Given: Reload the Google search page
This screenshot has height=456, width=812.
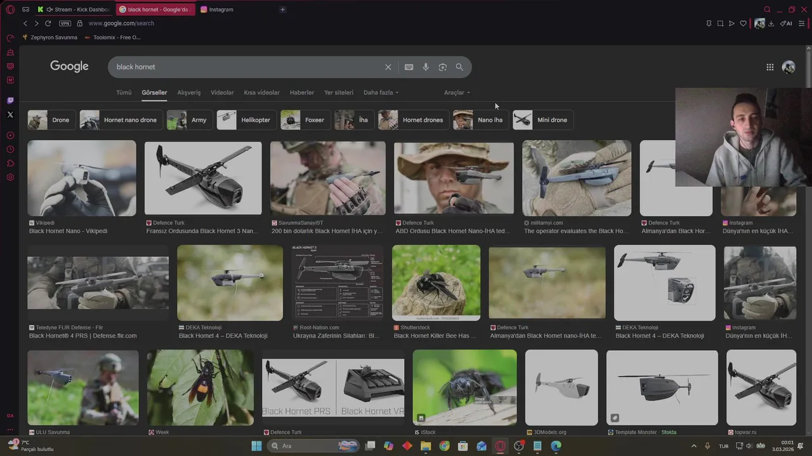Looking at the screenshot, I should pos(48,23).
